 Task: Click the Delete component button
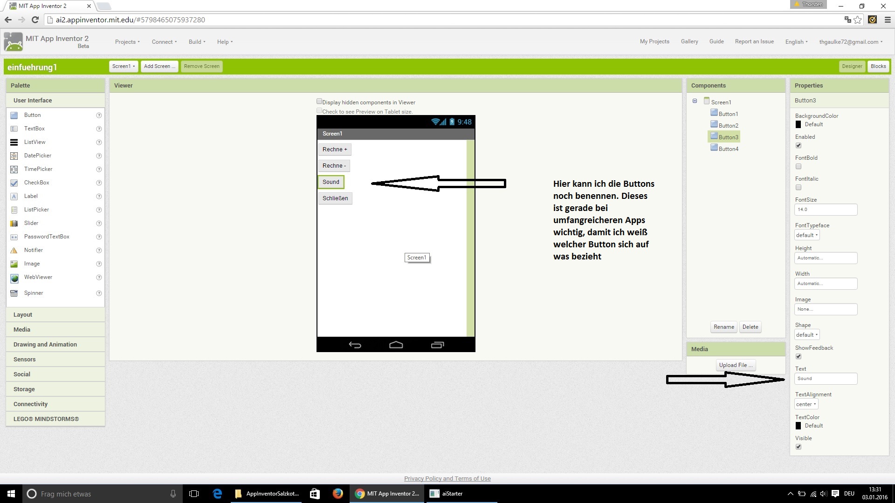pyautogui.click(x=750, y=327)
